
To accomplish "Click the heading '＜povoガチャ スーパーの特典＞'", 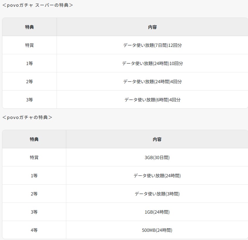I will coord(38,5).
